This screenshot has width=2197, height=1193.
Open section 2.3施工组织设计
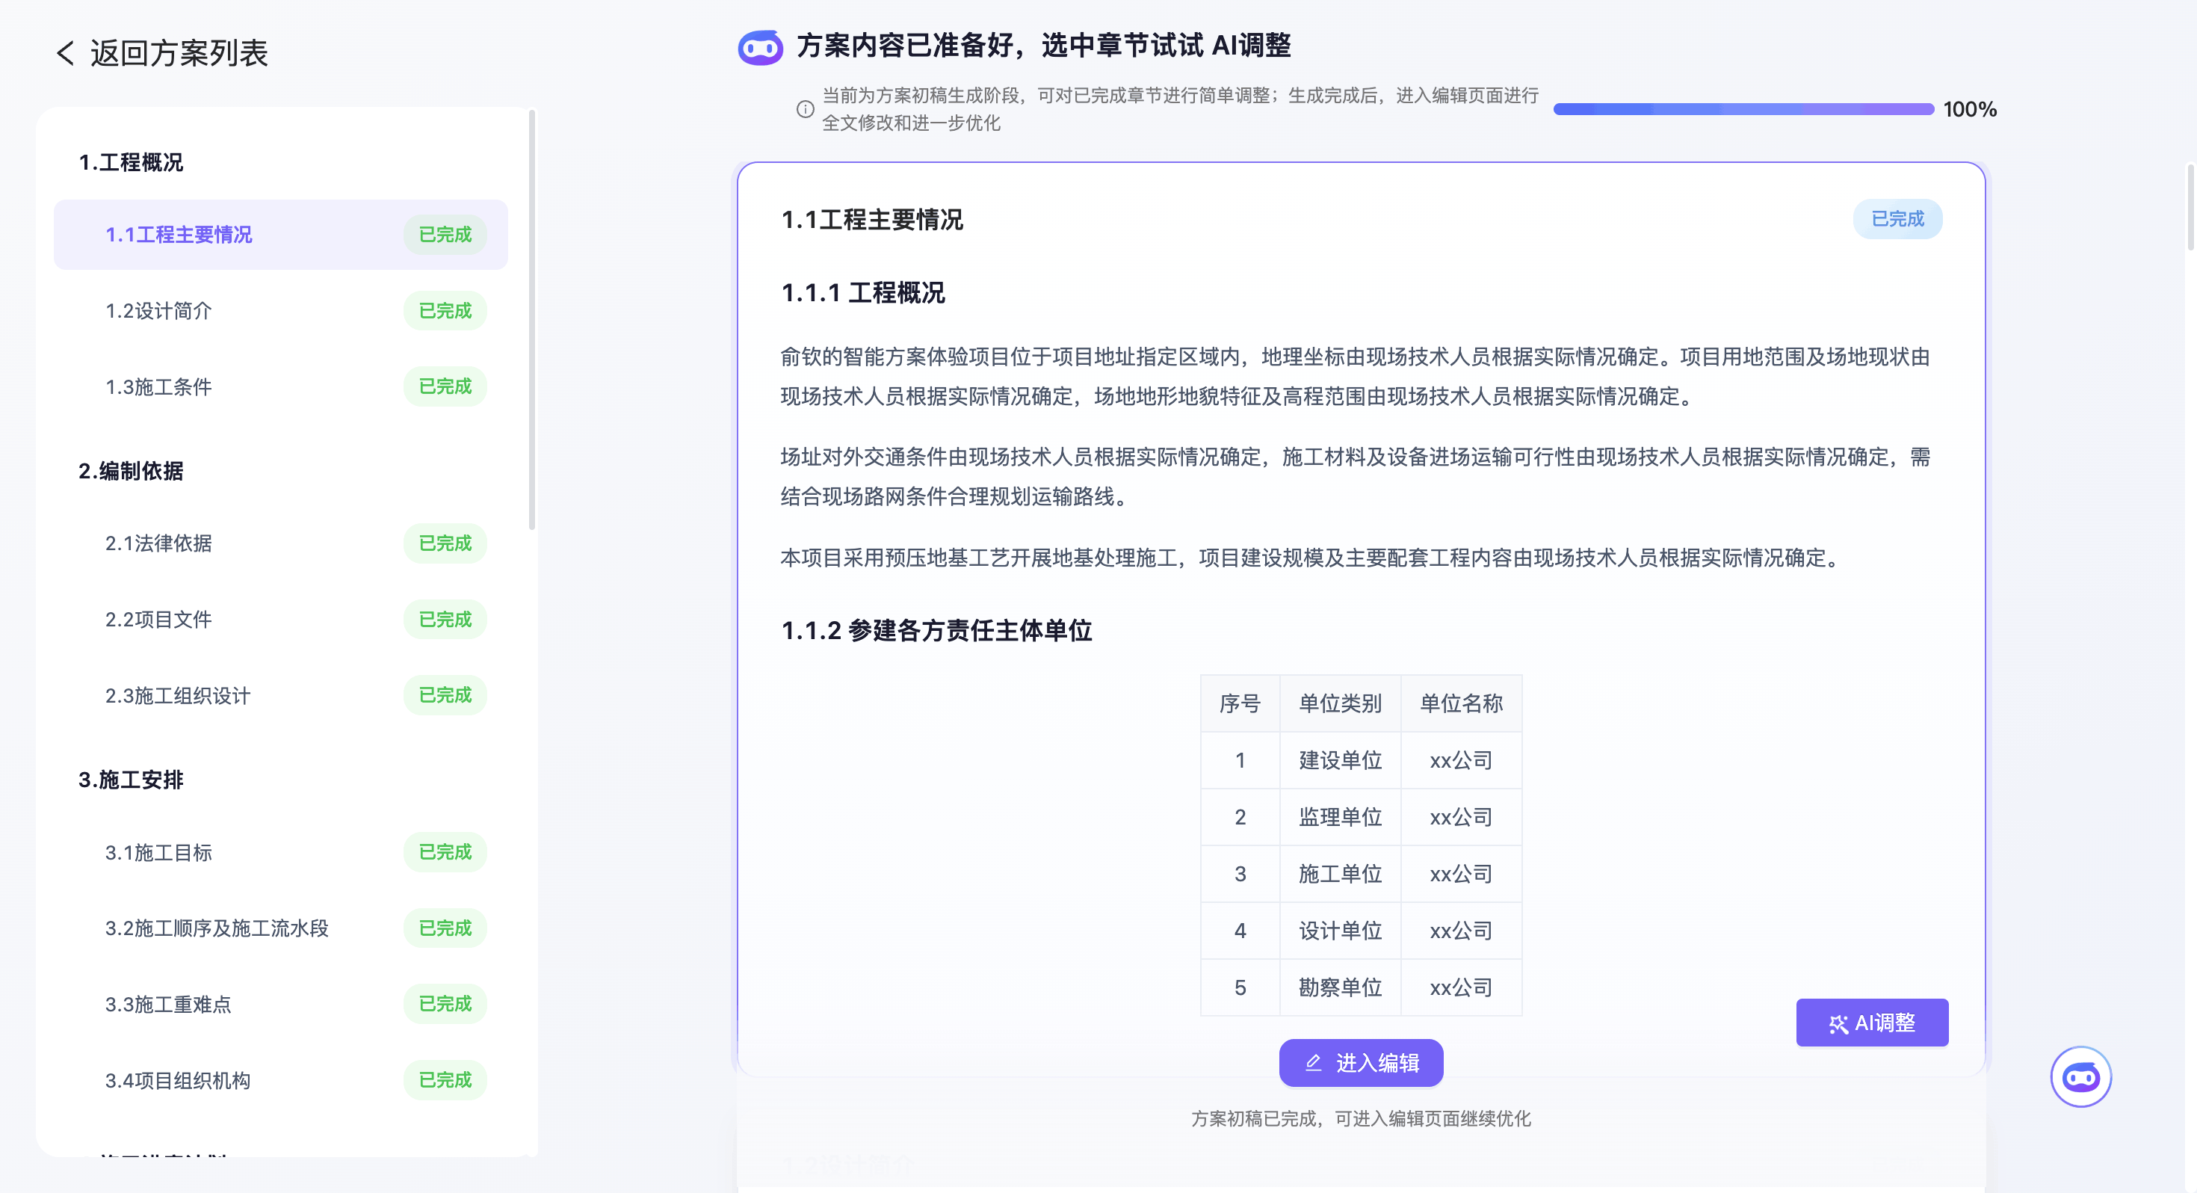280,695
